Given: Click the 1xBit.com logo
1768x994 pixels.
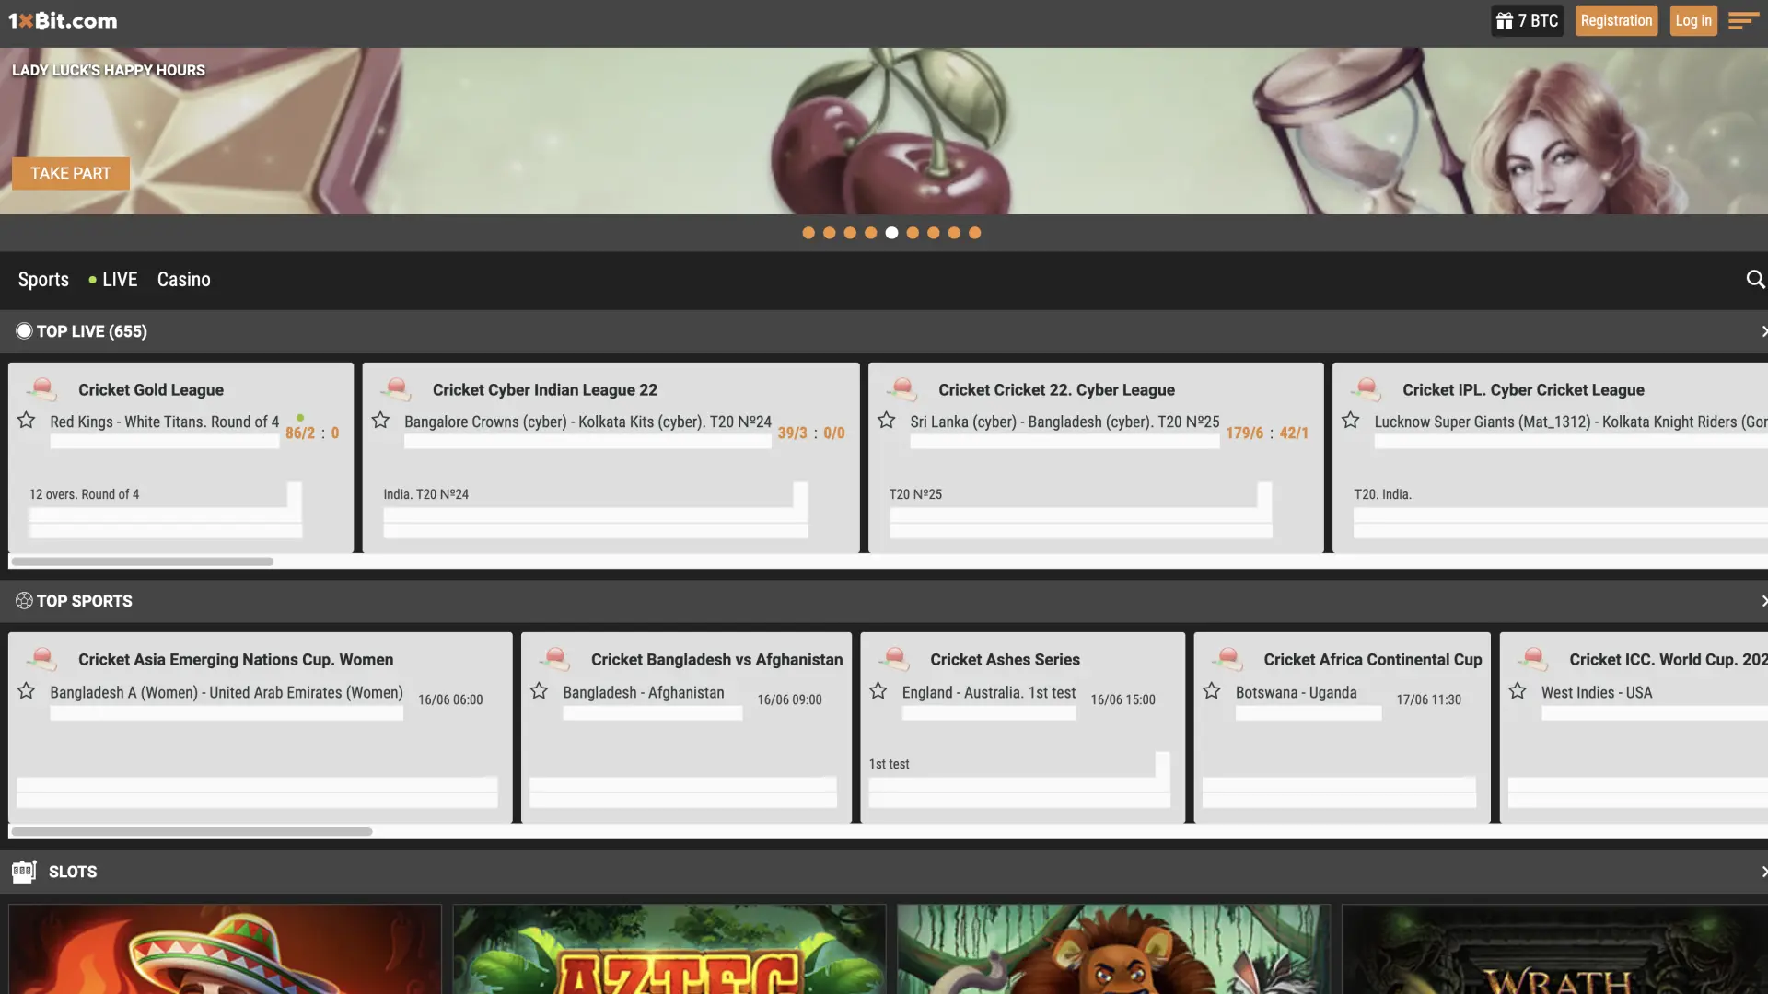Looking at the screenshot, I should (63, 20).
